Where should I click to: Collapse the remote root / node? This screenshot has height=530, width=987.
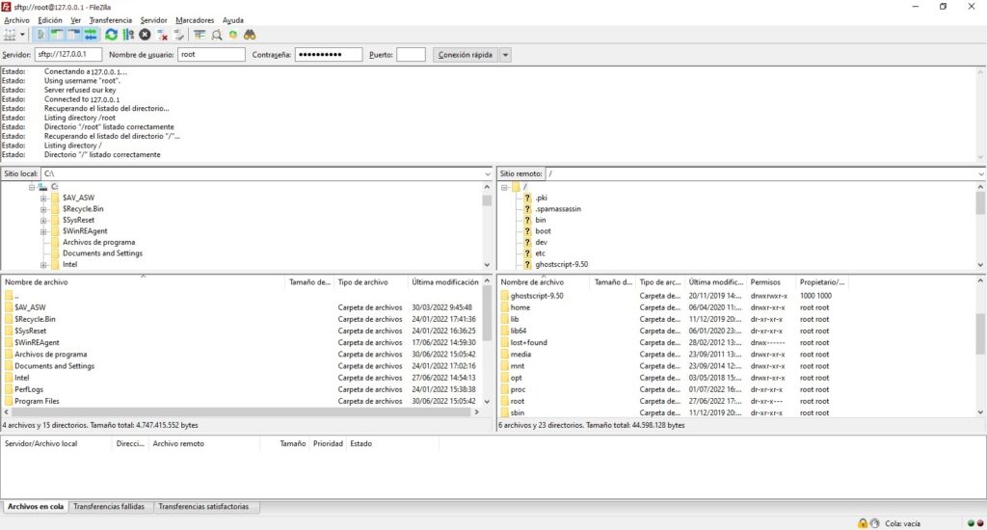click(x=504, y=187)
